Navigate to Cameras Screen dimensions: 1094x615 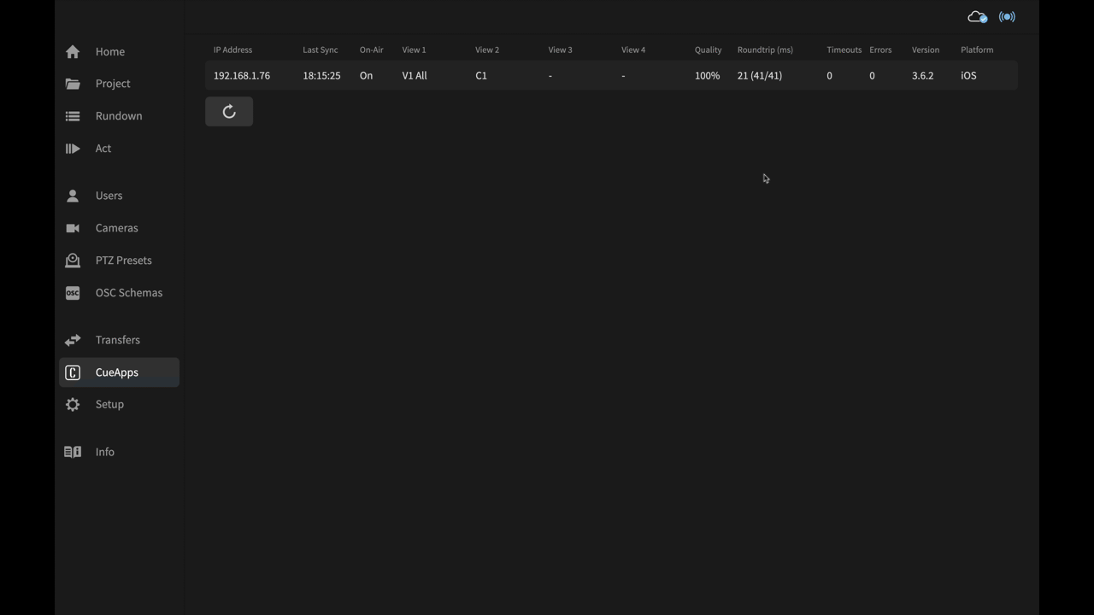coord(119,228)
